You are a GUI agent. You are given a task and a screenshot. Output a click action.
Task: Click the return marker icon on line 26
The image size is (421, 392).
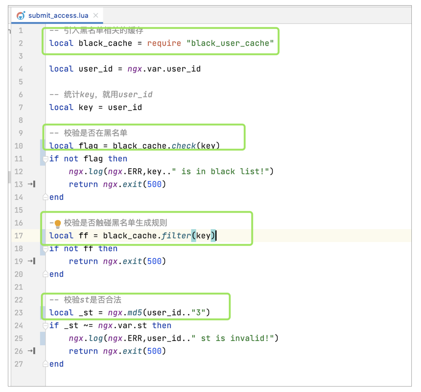coord(32,351)
